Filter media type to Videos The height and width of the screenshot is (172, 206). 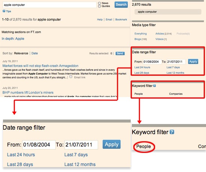[159, 39]
